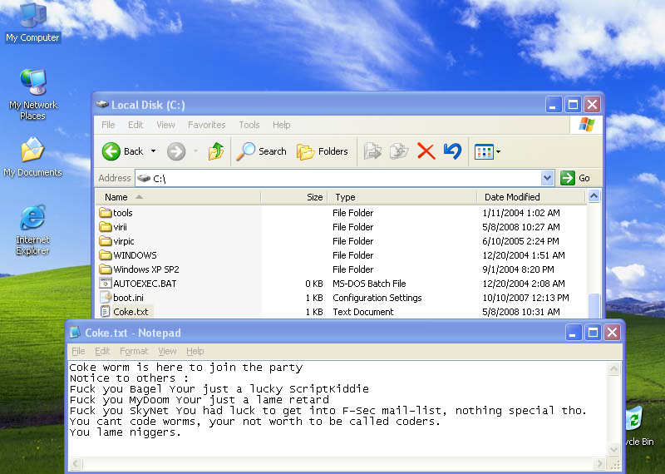Click text line 'Notice to others :'
665x474 pixels.
pos(130,378)
